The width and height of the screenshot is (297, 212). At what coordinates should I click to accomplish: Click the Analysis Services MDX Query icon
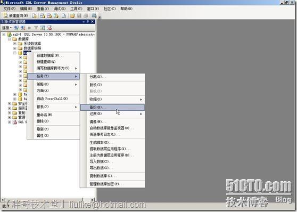[43, 16]
